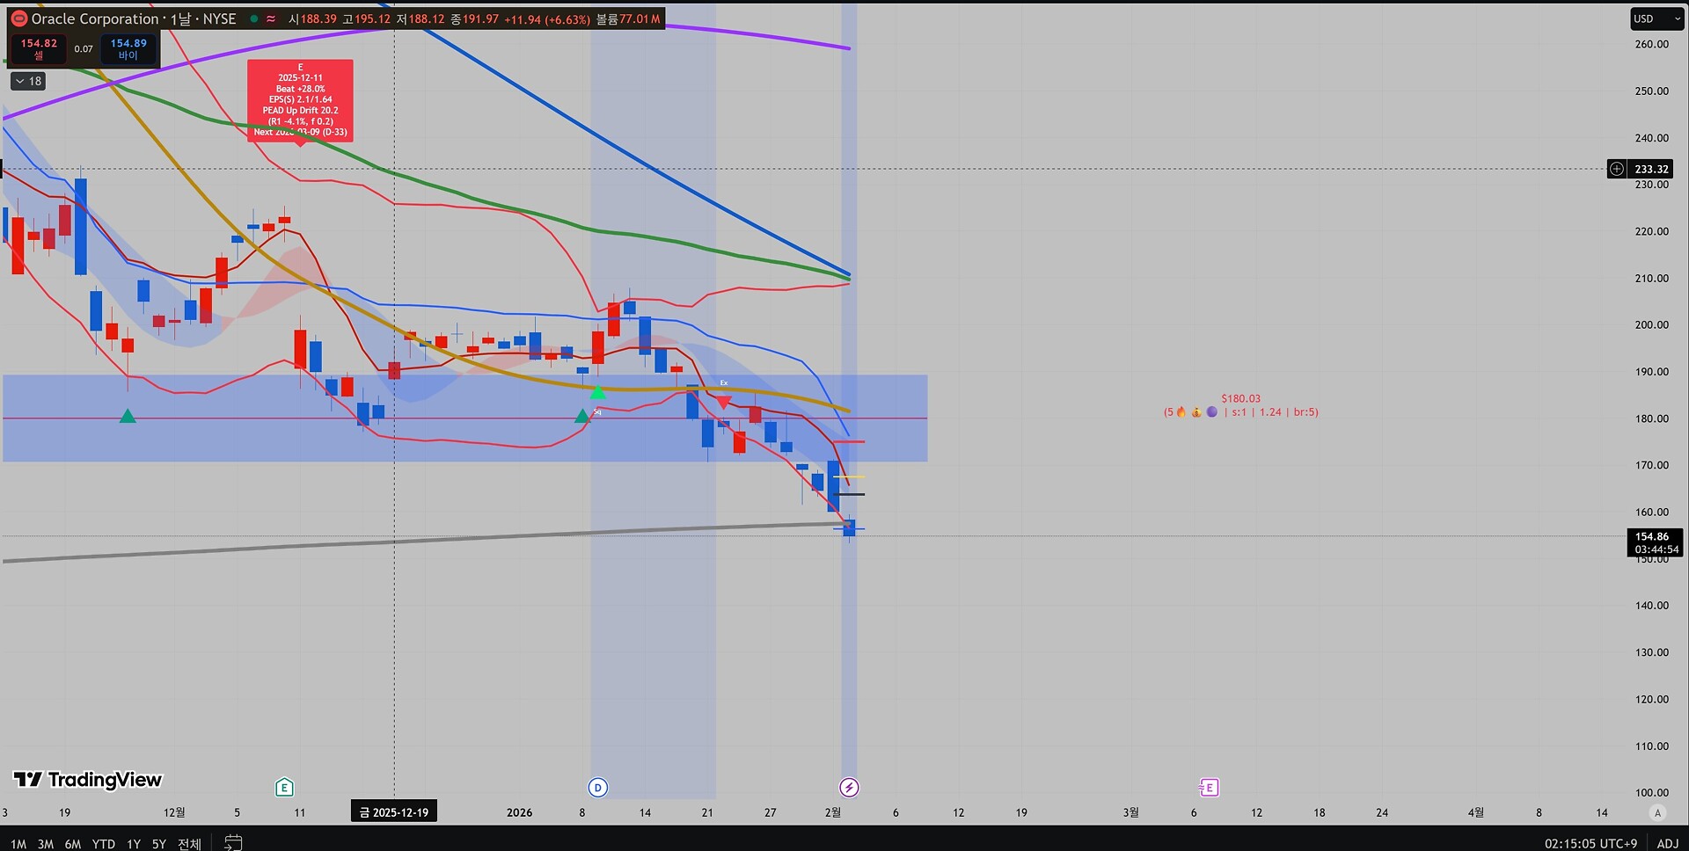Image resolution: width=1689 pixels, height=851 pixels.
Task: Click the 2026 label on the time axis
Action: 519,812
